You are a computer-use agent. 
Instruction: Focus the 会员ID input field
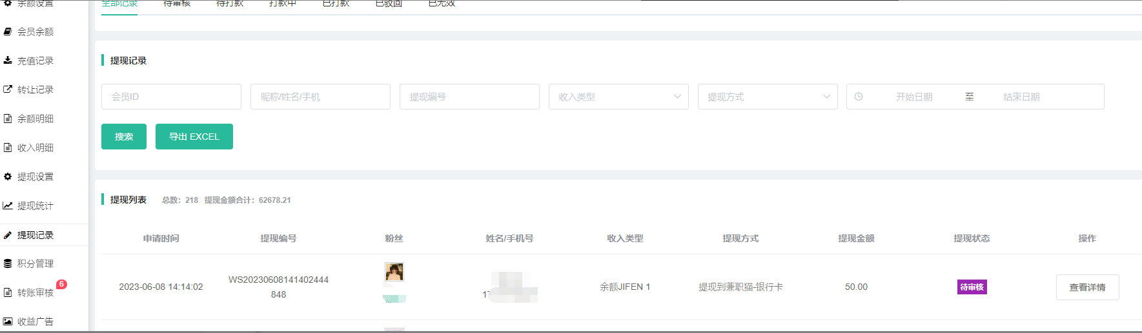[171, 97]
